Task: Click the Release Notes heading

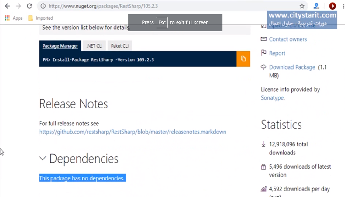Action: pyautogui.click(x=73, y=104)
